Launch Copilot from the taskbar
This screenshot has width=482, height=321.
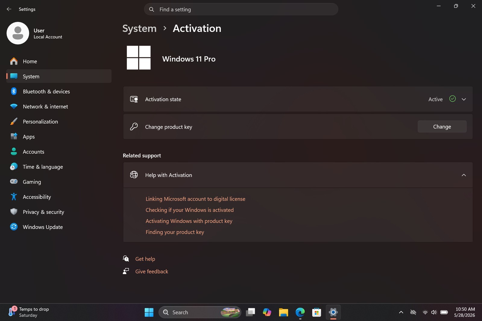coord(267,312)
